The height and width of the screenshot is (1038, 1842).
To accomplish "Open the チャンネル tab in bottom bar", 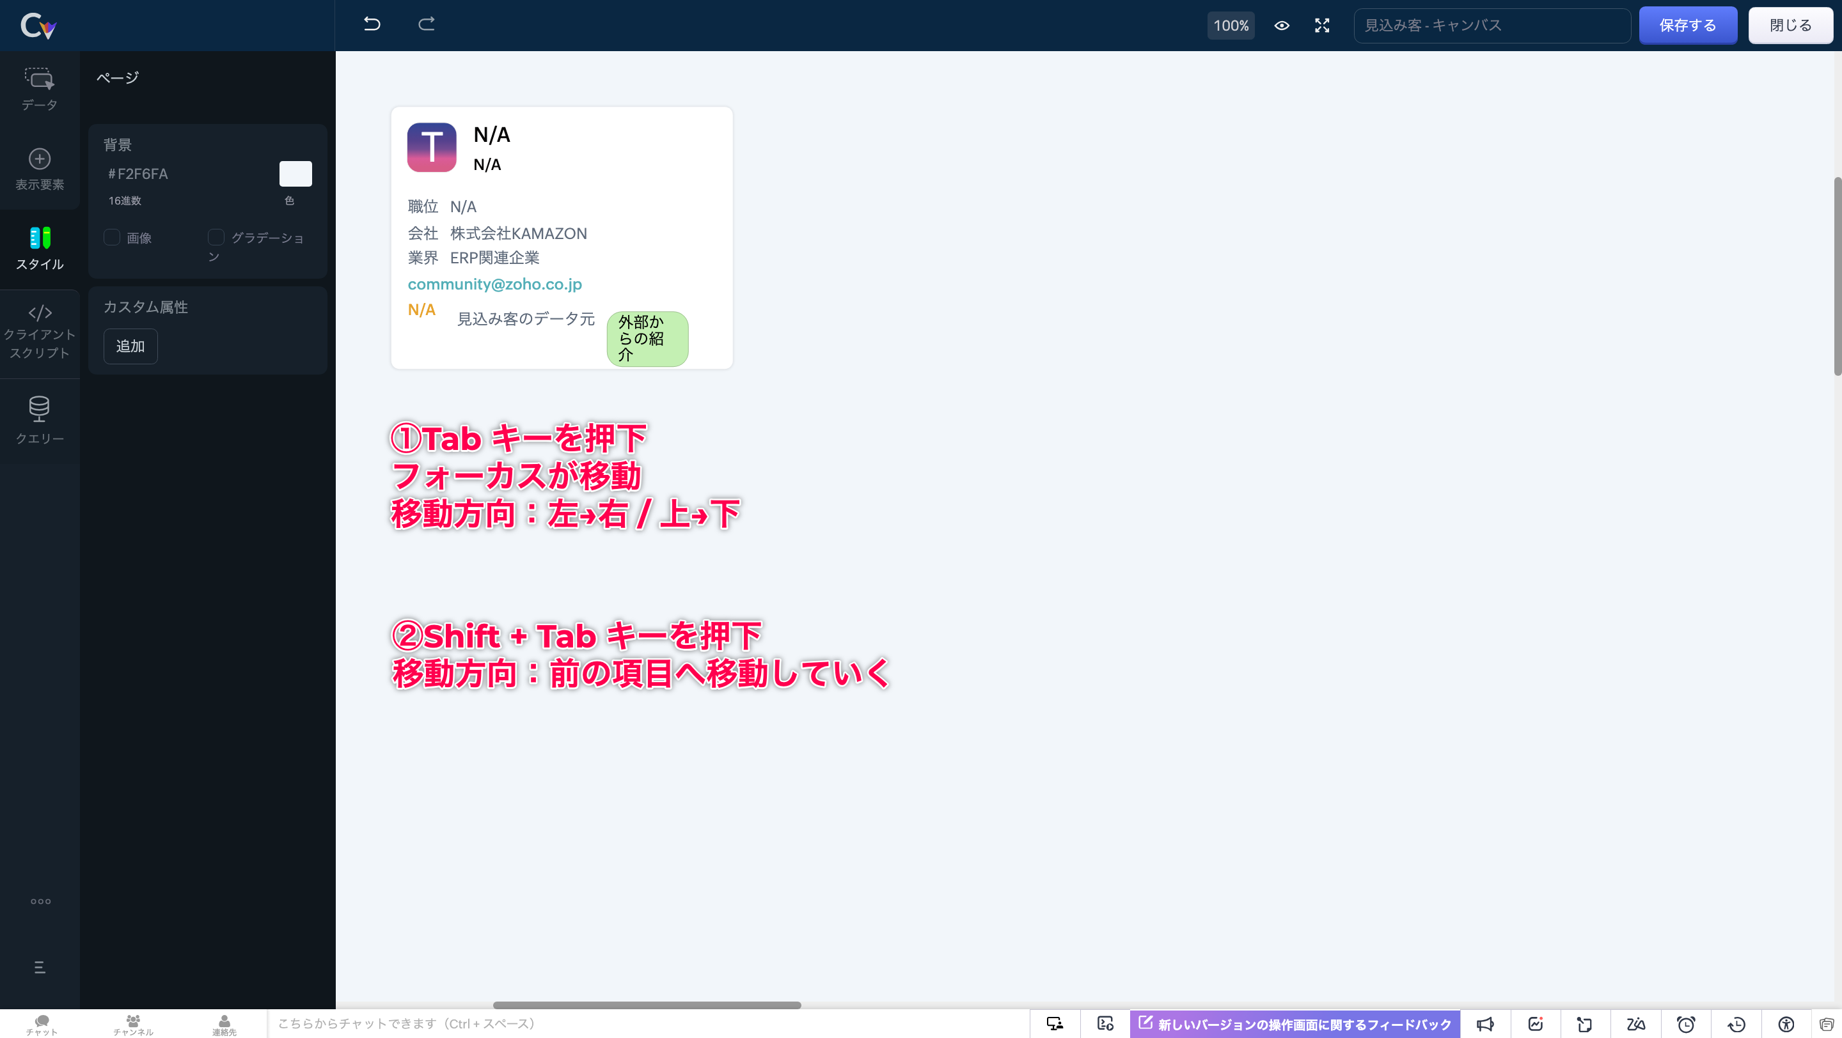I will (133, 1025).
